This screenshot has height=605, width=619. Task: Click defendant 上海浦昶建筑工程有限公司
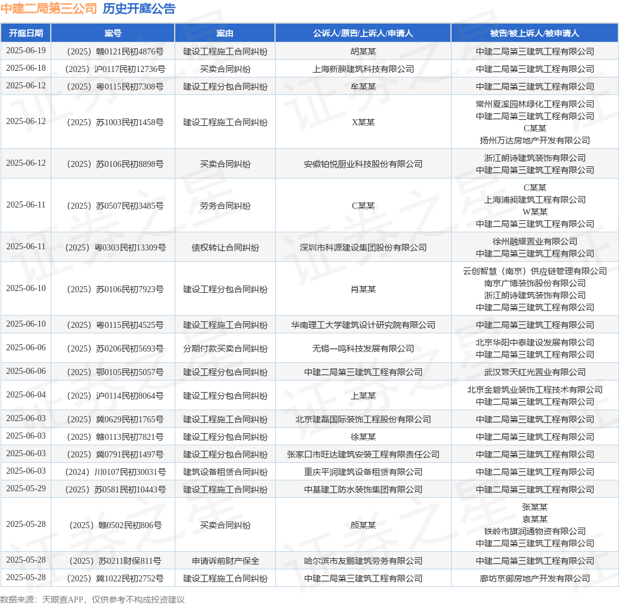535,200
